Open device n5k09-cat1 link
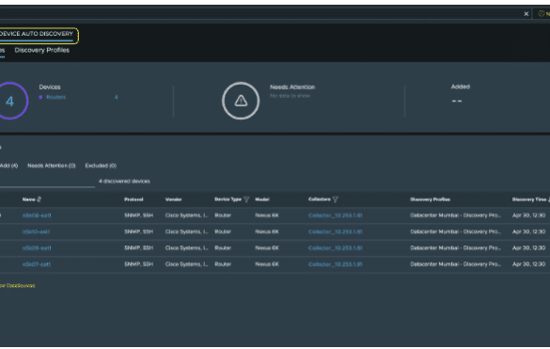This screenshot has height=349, width=550. (37, 248)
